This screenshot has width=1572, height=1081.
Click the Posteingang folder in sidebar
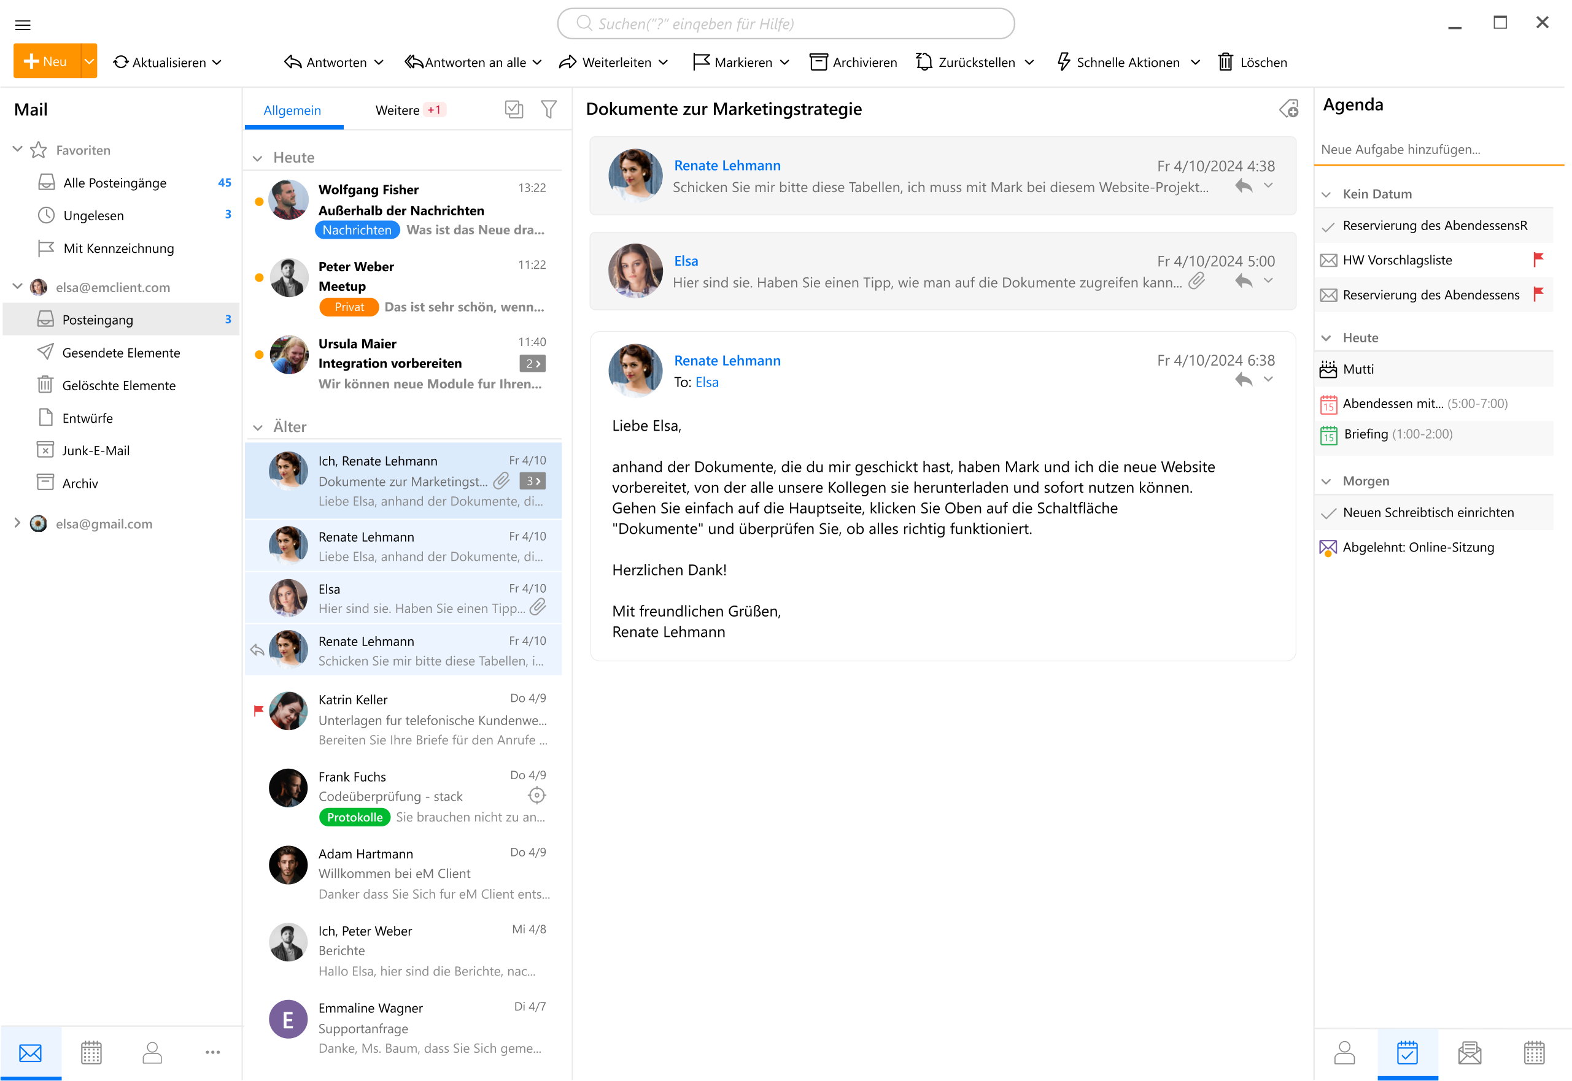[x=99, y=320]
